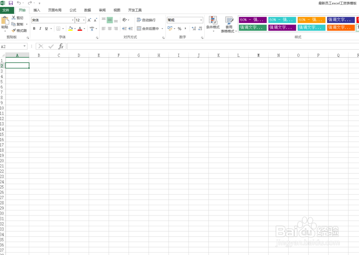Toggle Wrap Text (自动换行)
The height and width of the screenshot is (255, 359).
(x=146, y=20)
